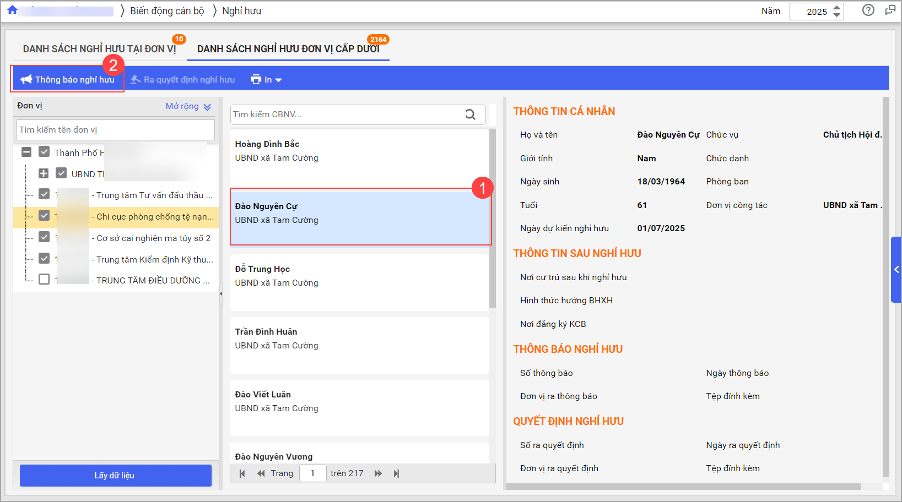Click Thông báo nghỉ hưu button
The image size is (902, 502).
68,80
